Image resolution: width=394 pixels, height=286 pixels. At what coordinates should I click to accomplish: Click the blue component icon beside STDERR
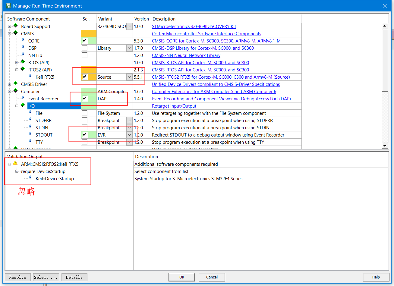coord(30,120)
